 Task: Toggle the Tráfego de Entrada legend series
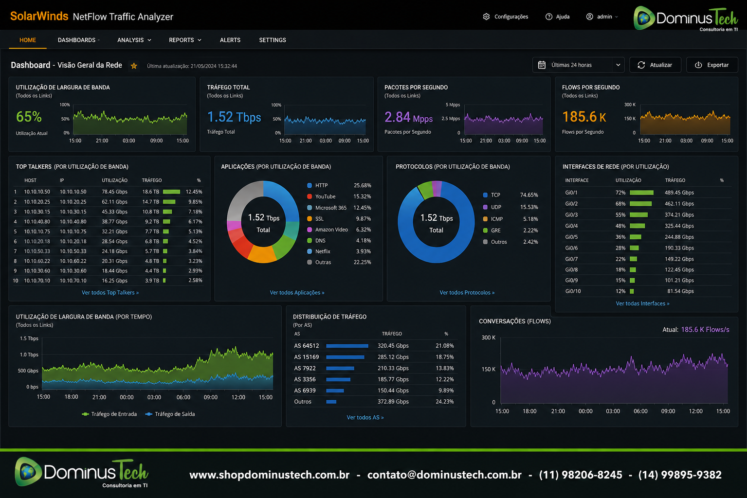pos(109,414)
